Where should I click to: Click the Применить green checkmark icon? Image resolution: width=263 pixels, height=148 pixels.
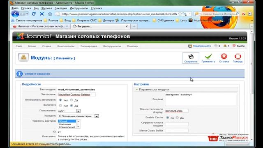(208, 57)
